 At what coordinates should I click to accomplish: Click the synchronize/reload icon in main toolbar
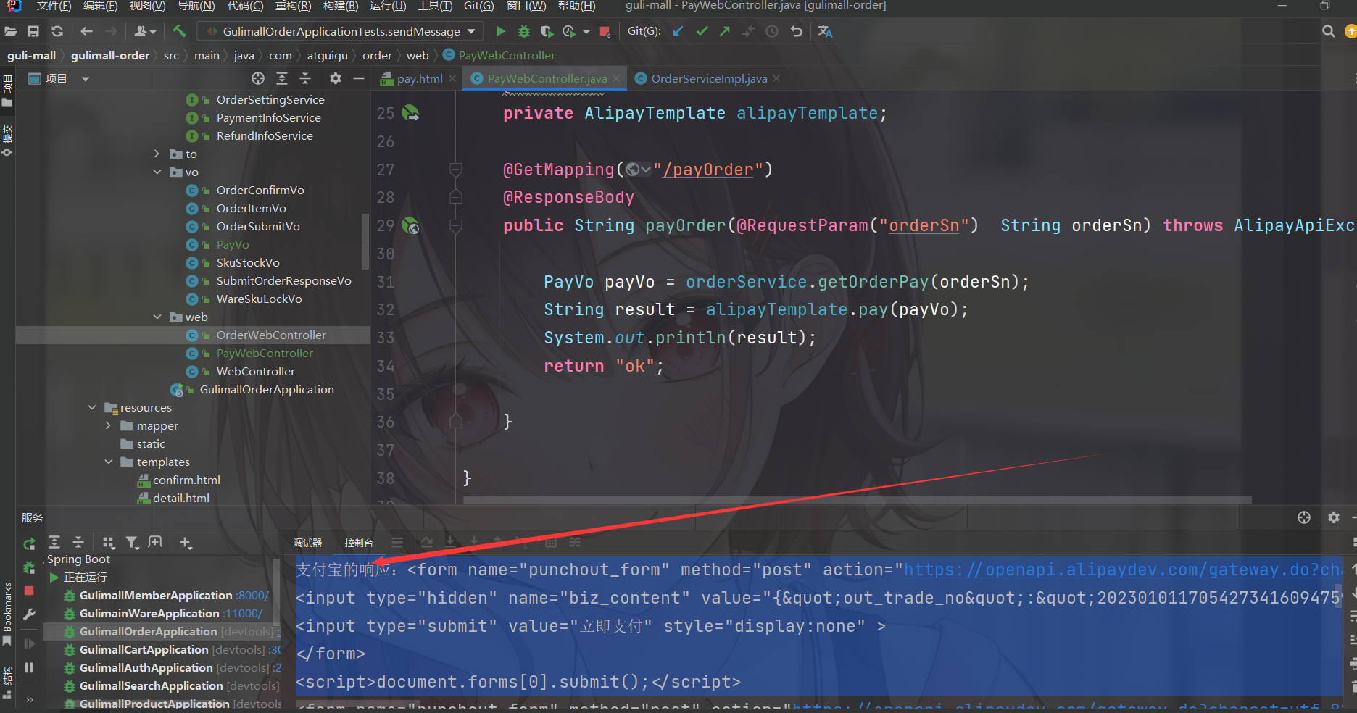pyautogui.click(x=57, y=31)
